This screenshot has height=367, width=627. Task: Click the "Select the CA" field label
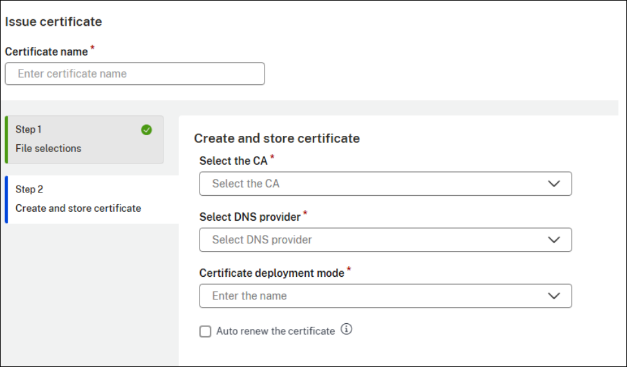point(233,161)
